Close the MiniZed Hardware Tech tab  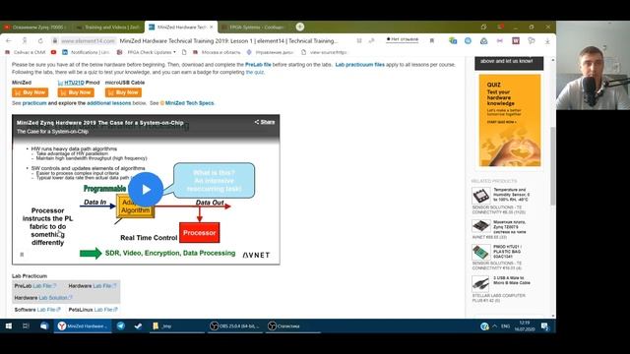[x=212, y=28]
